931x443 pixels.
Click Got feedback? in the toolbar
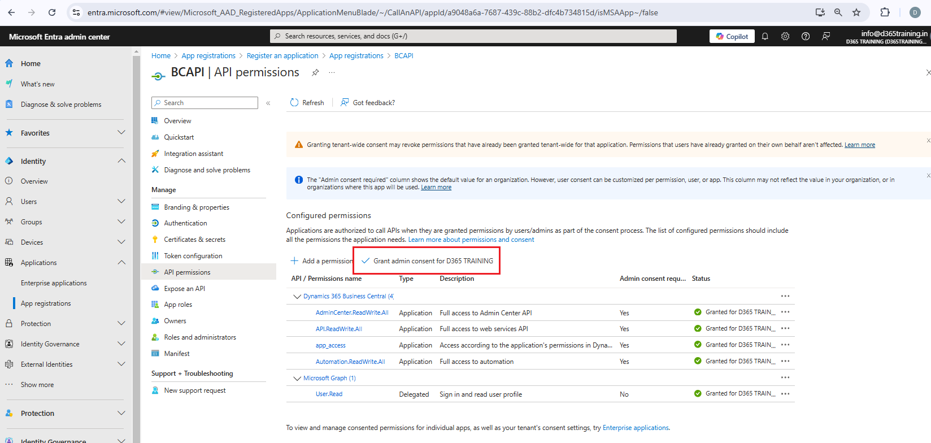click(x=368, y=103)
